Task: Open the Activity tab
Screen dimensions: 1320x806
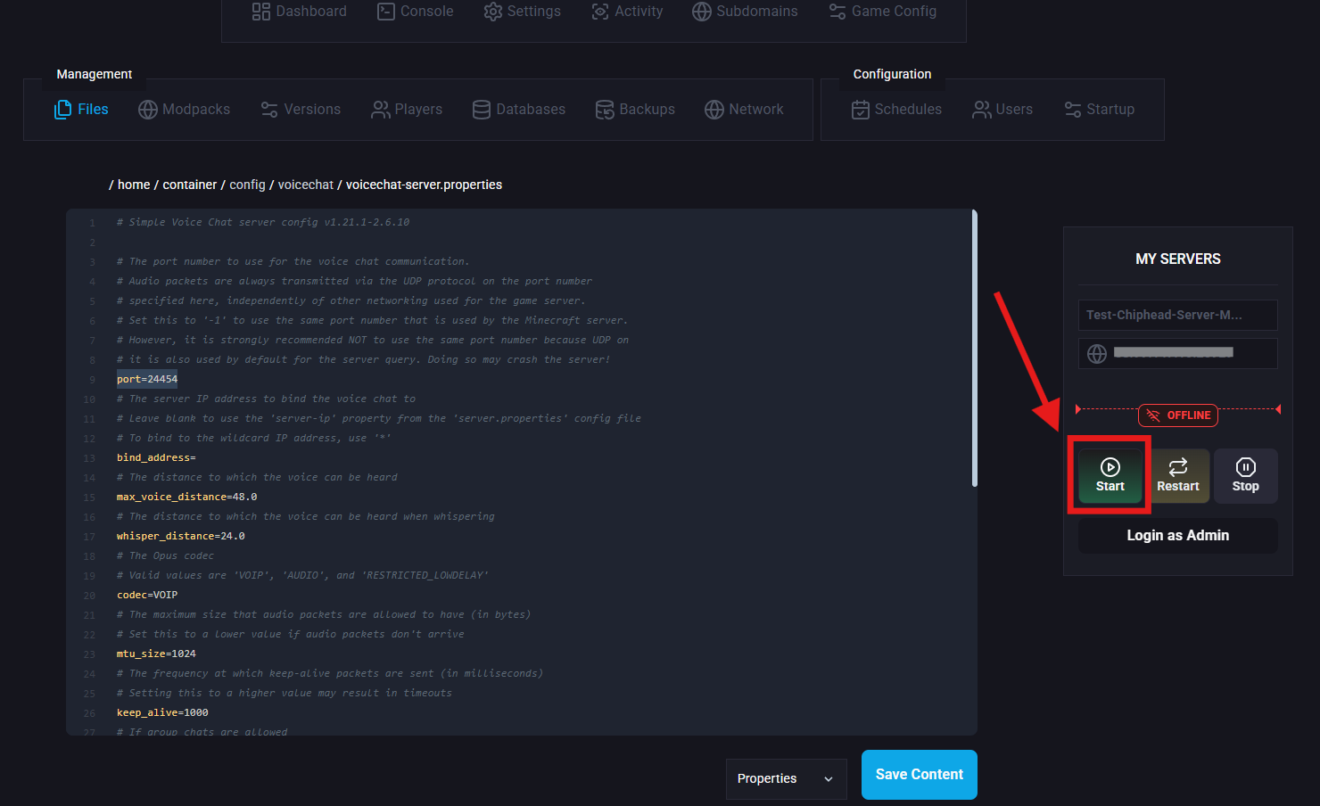Action: pos(628,12)
